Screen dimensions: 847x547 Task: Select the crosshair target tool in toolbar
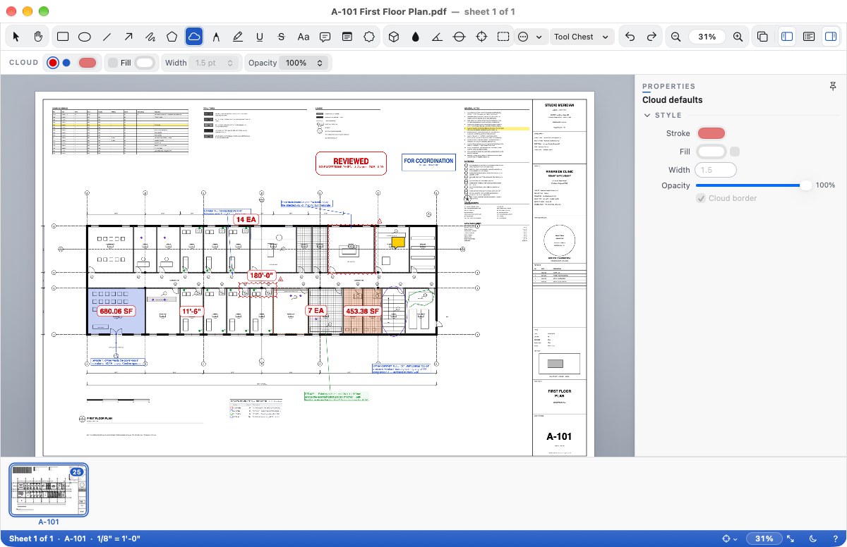[x=481, y=37]
